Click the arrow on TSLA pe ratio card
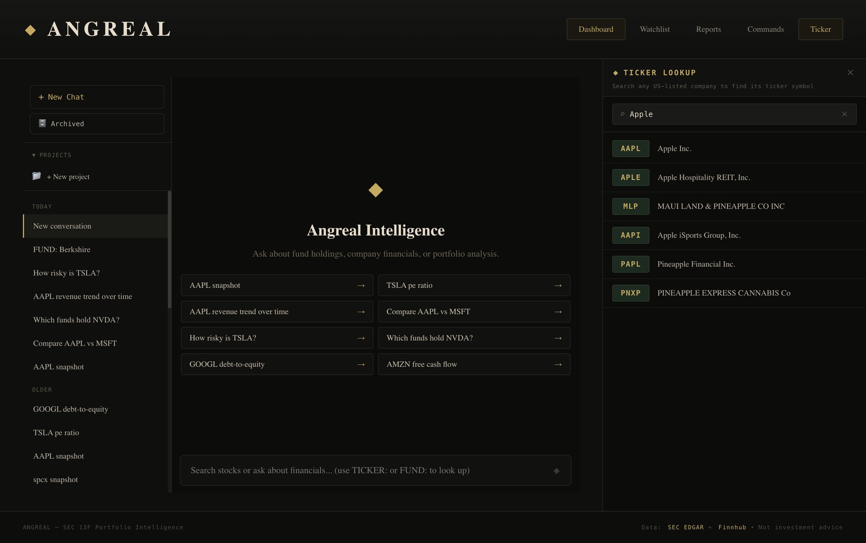Image resolution: width=866 pixels, height=543 pixels. 558,285
